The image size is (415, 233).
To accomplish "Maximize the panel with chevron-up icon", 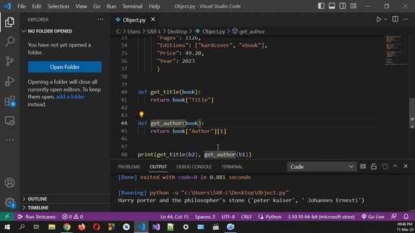I will [x=395, y=166].
